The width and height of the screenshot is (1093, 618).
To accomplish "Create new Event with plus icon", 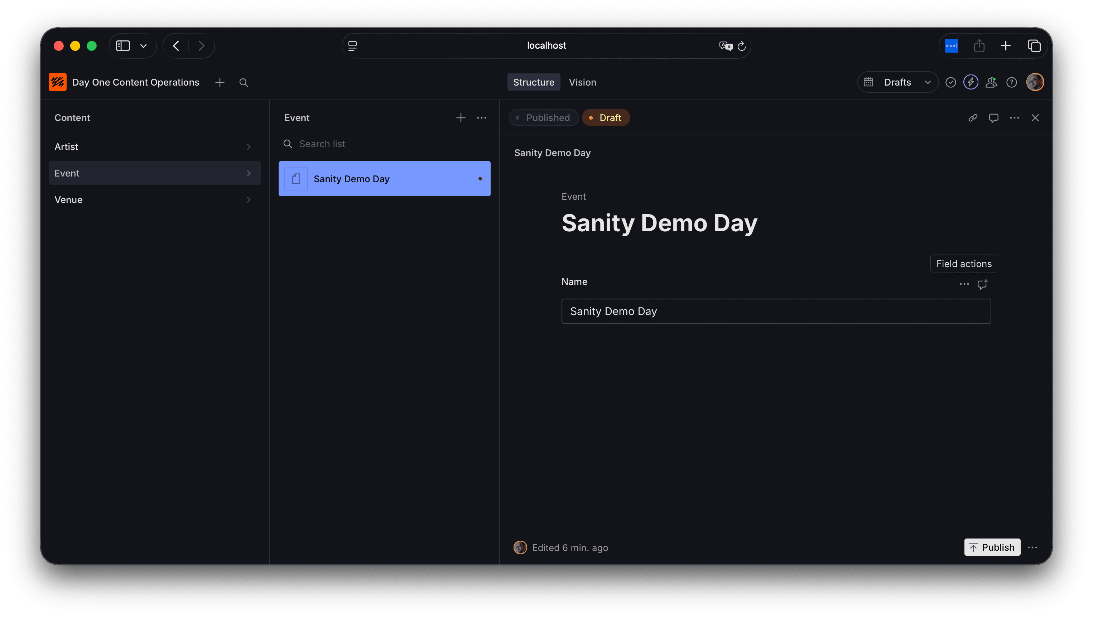I will coord(461,118).
